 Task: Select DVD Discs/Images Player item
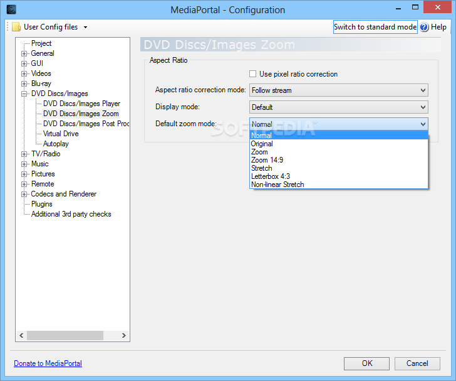pyautogui.click(x=81, y=104)
